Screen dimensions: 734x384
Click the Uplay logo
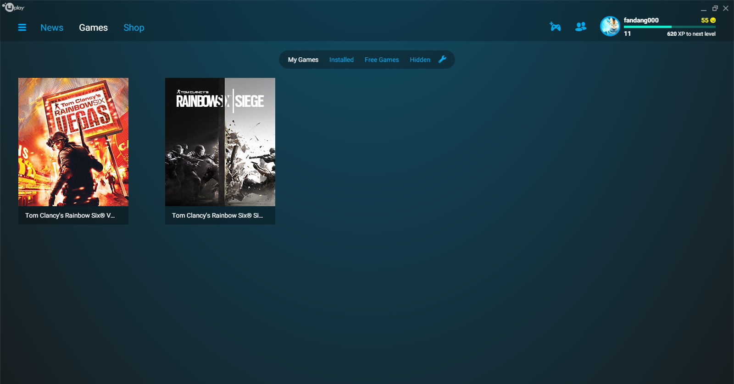tap(13, 7)
